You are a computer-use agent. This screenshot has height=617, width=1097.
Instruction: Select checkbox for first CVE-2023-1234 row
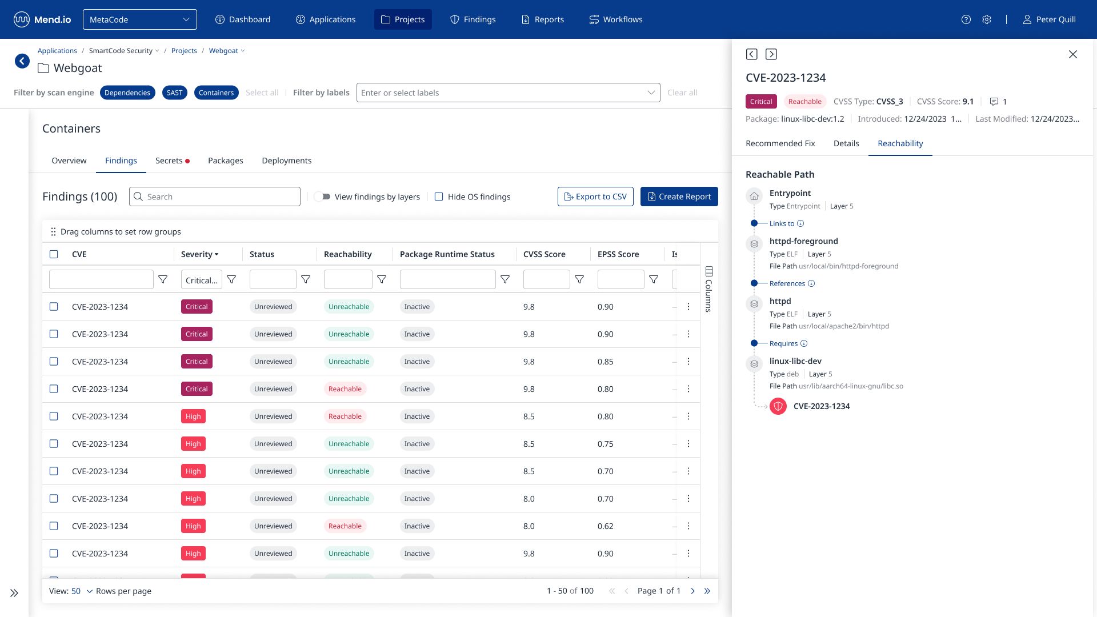54,307
